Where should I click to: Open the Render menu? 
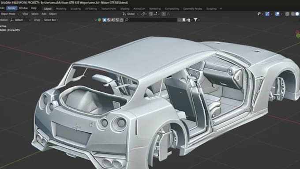(x=11, y=8)
